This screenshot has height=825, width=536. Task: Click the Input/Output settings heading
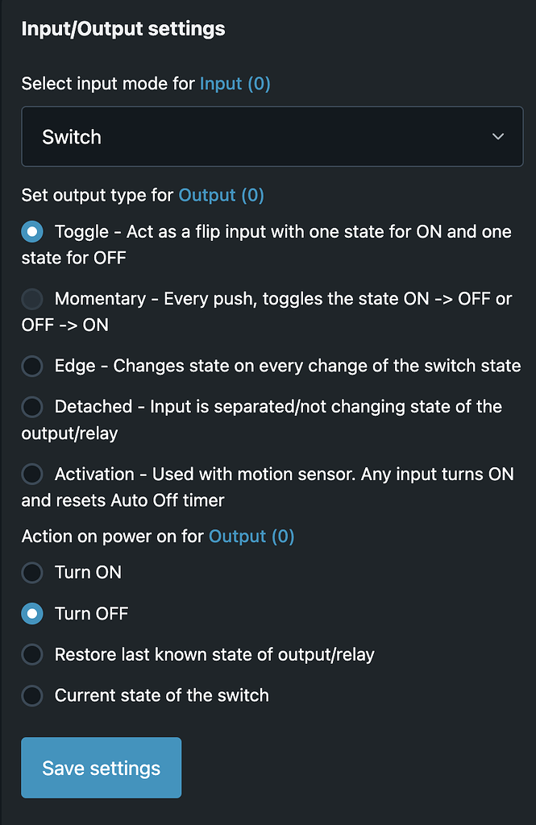point(123,27)
